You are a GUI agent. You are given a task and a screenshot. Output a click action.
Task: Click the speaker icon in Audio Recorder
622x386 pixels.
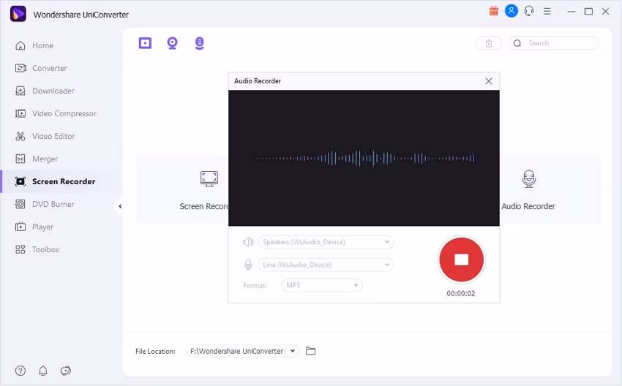tap(248, 242)
